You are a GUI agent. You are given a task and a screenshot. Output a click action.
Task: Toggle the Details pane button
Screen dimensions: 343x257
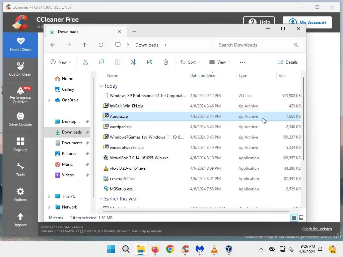point(287,62)
